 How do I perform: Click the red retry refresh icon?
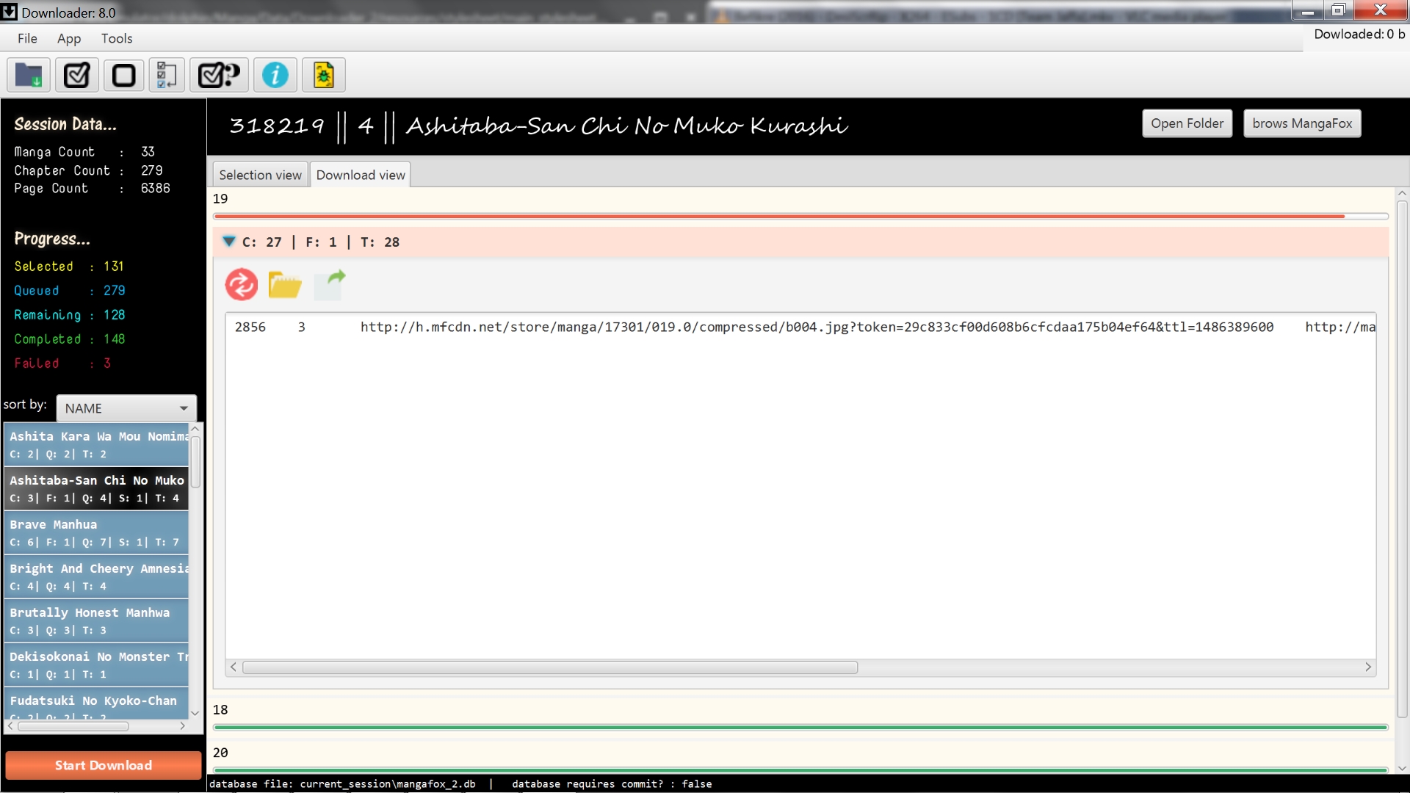pyautogui.click(x=242, y=285)
